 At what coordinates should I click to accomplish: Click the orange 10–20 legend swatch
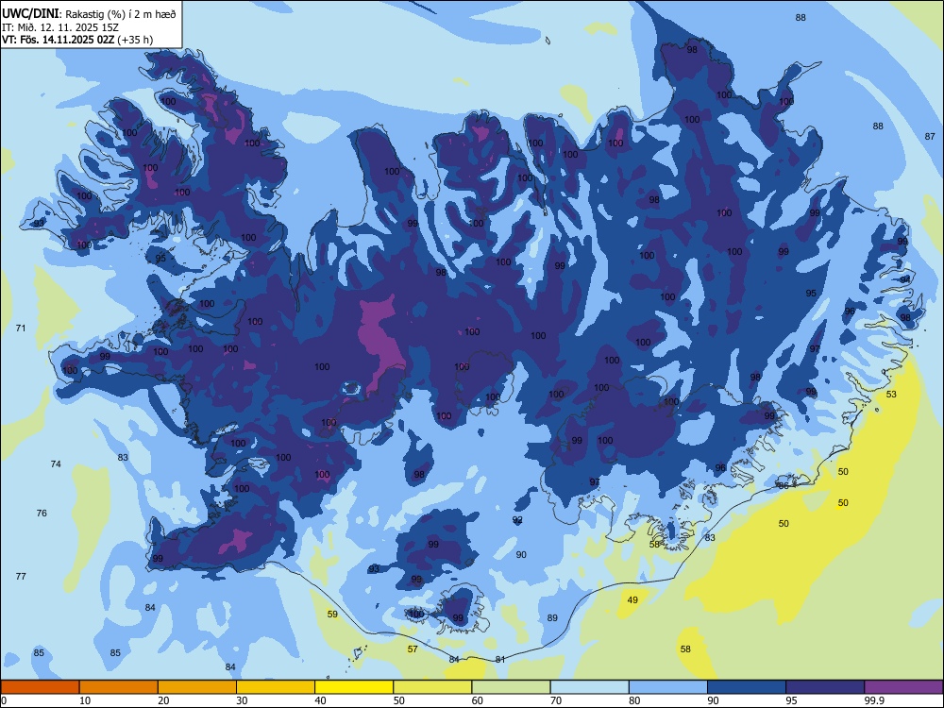(x=119, y=687)
